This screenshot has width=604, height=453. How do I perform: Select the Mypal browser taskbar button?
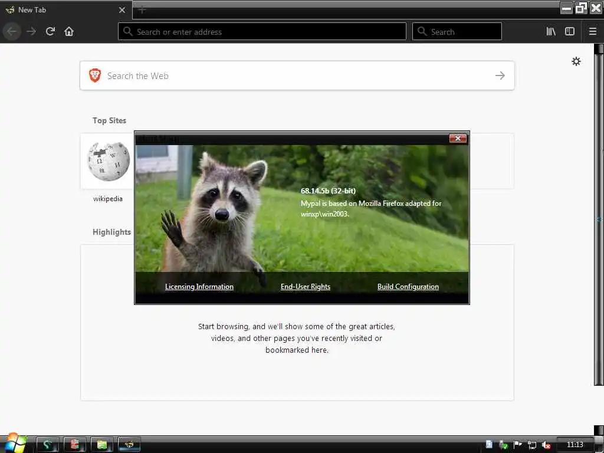point(129,445)
